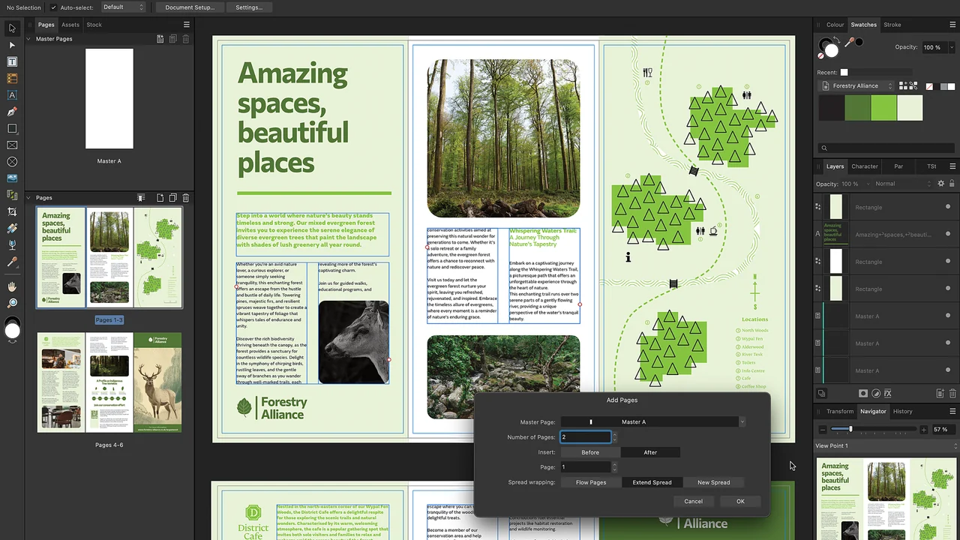960x540 pixels.
Task: Select the Artistic Text tool
Action: tap(12, 95)
